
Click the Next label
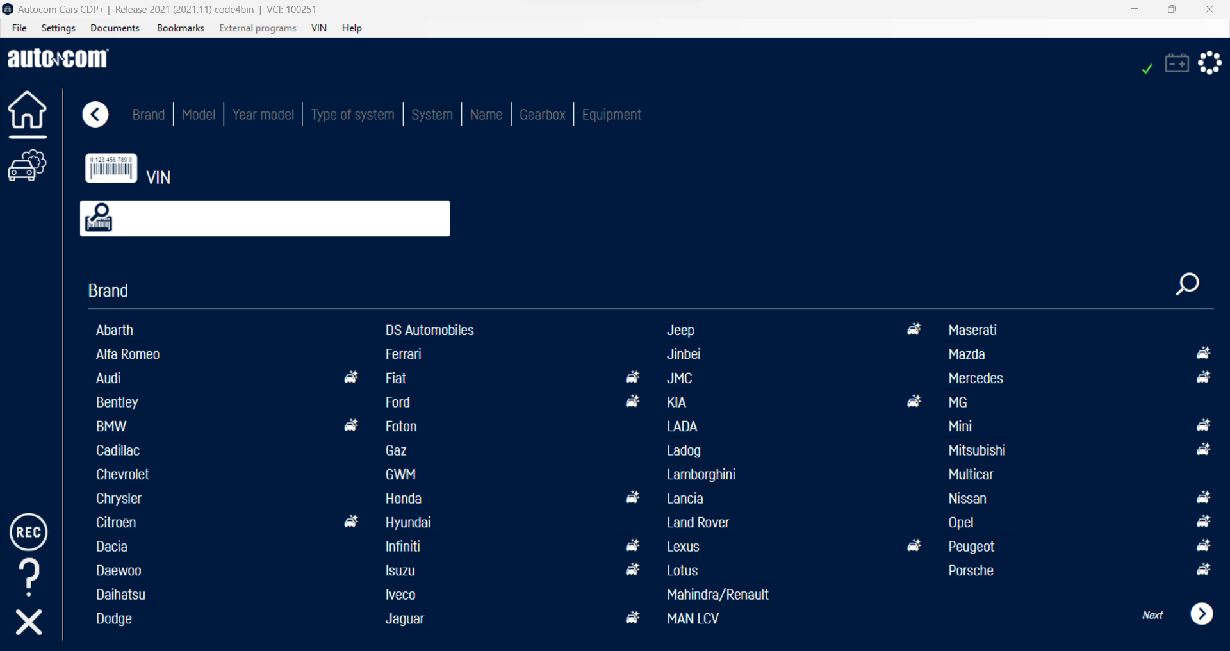(1152, 615)
